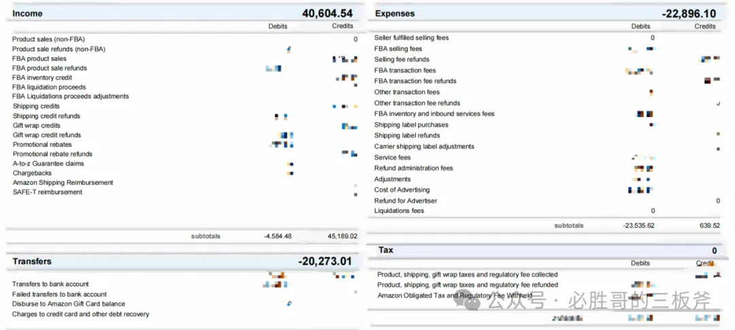735x330 pixels.
Task: Select the Tax section header
Action: (x=386, y=250)
